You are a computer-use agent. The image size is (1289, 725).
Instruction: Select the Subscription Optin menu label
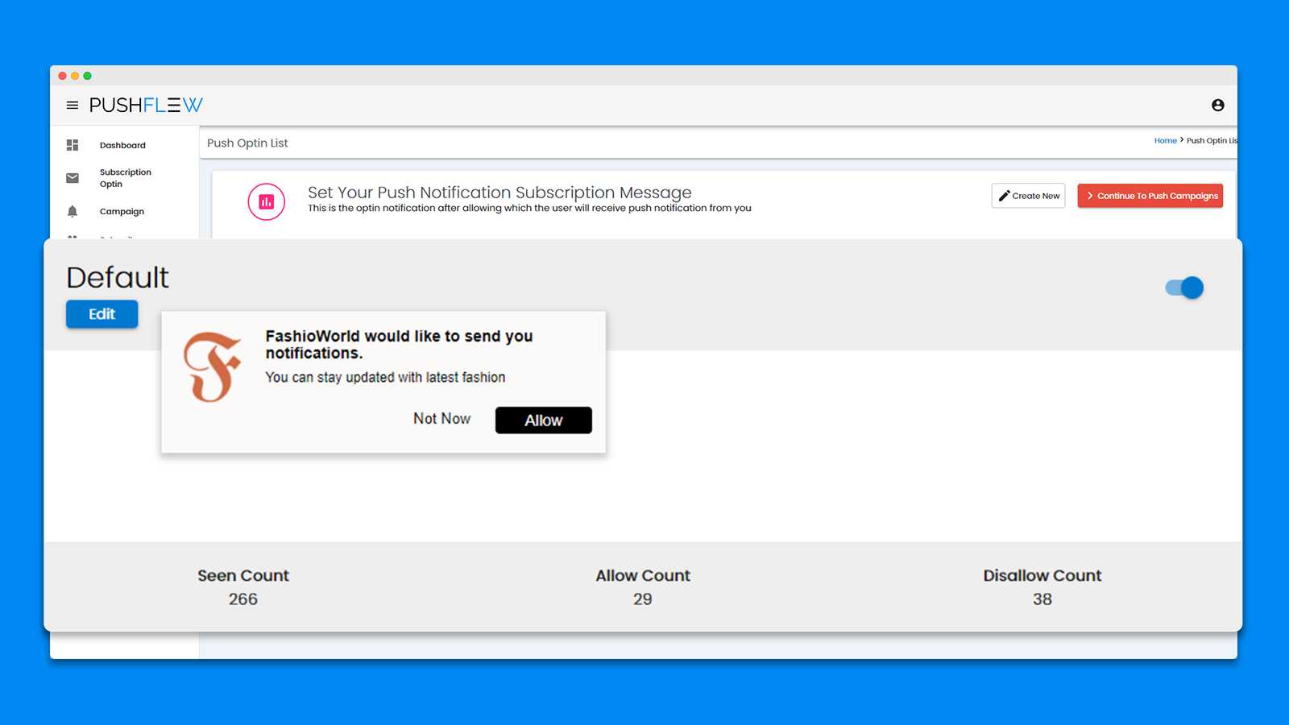(125, 178)
